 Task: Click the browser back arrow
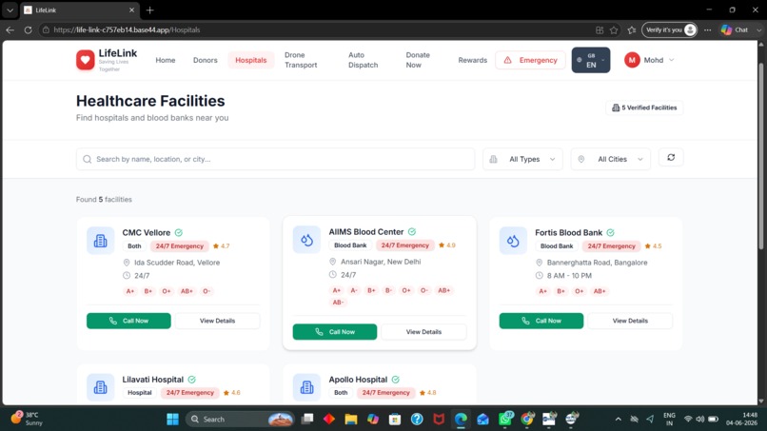point(10,29)
